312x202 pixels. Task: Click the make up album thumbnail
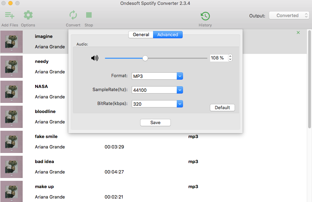[x=12, y=192]
